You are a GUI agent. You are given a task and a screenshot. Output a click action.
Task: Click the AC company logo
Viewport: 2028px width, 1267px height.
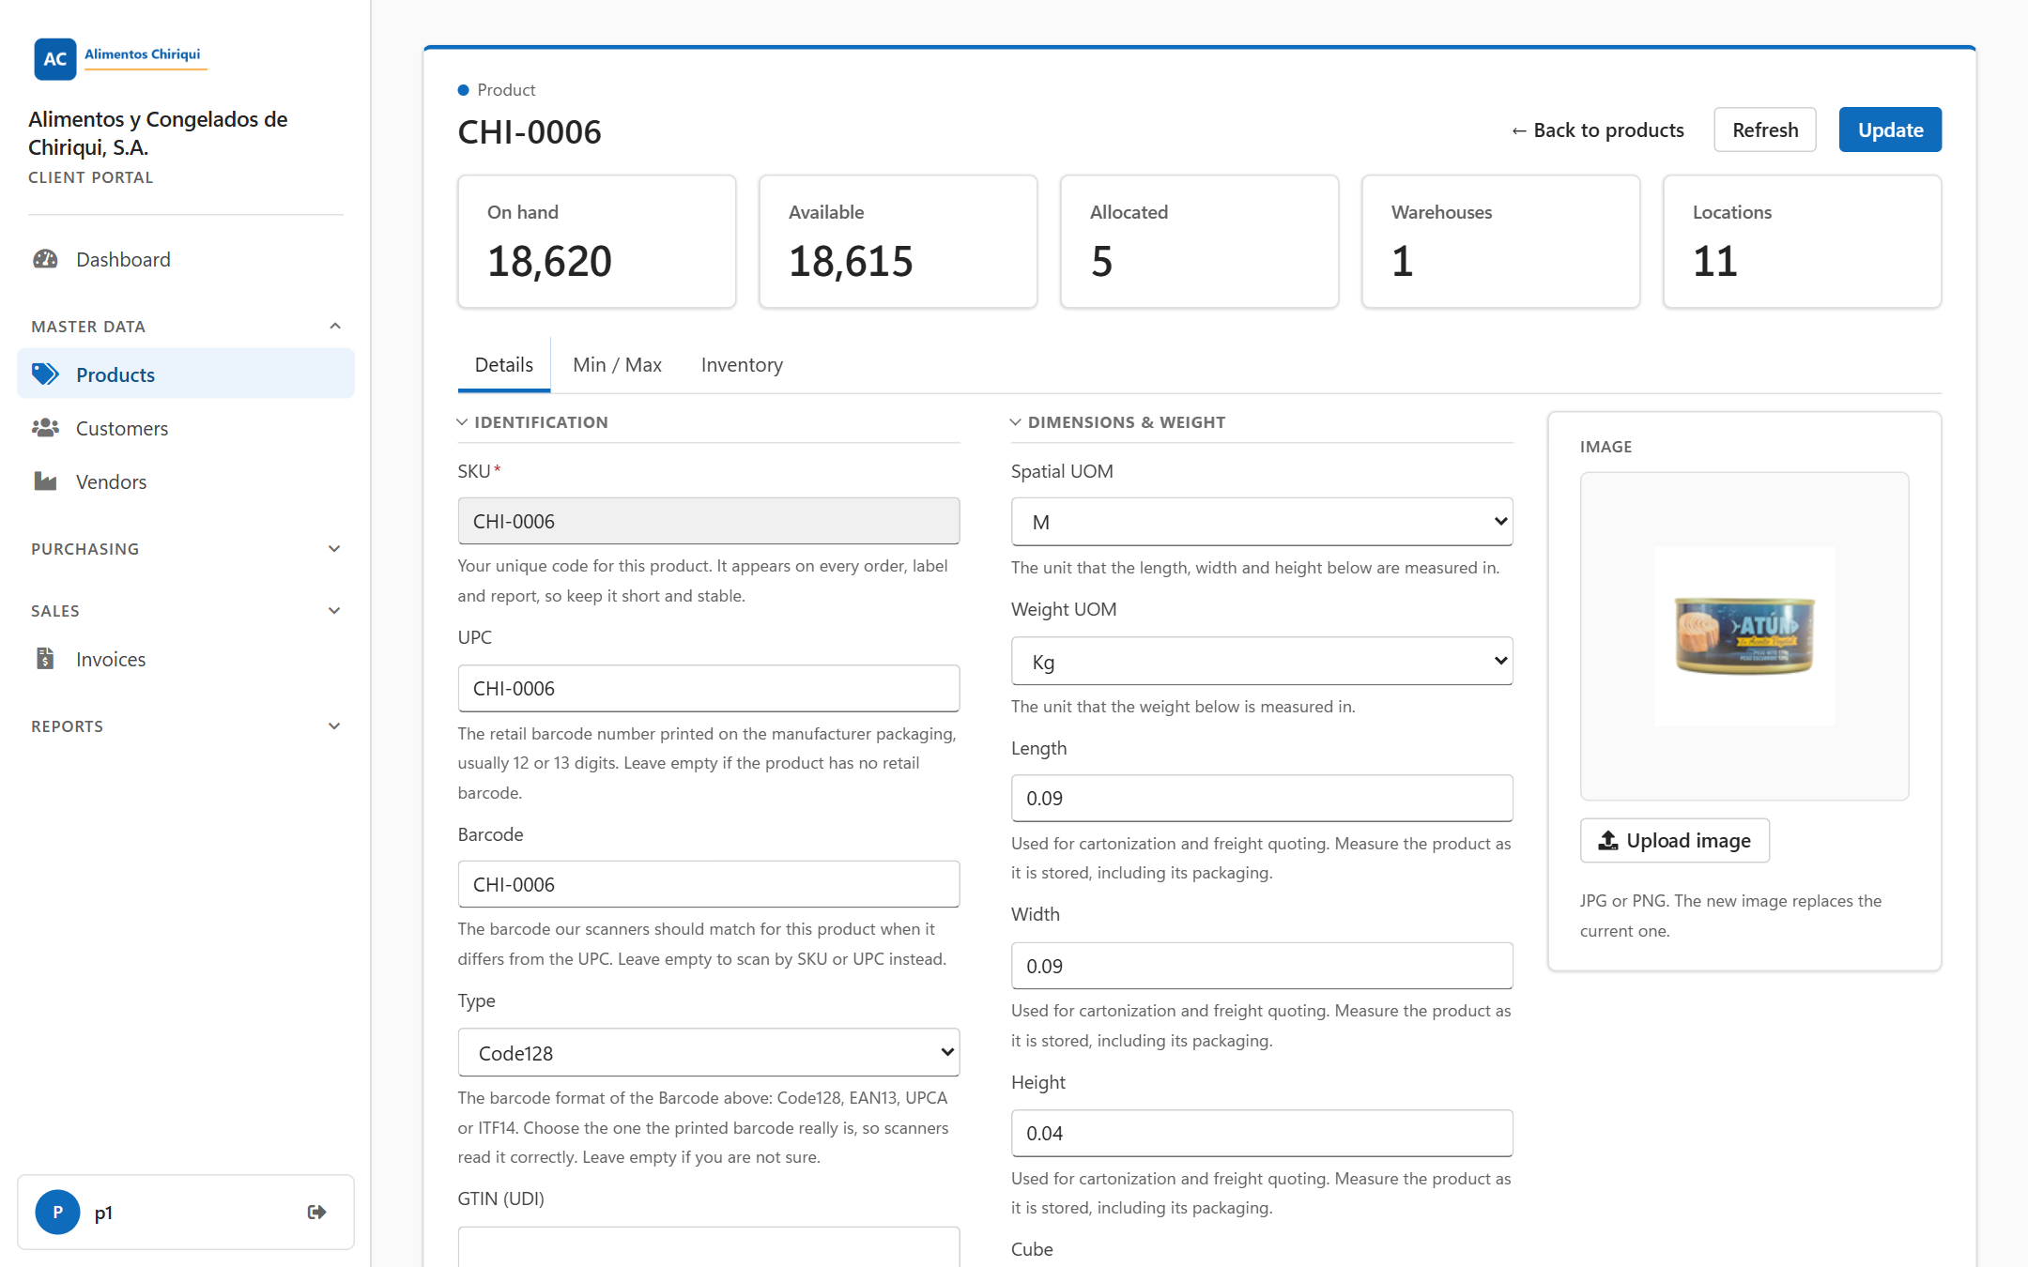55,58
